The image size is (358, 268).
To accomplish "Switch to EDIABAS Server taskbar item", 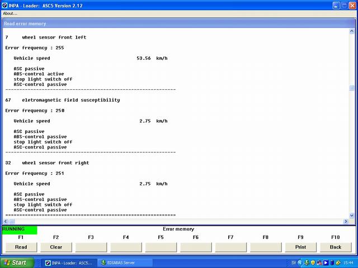I will pyautogui.click(x=125, y=262).
